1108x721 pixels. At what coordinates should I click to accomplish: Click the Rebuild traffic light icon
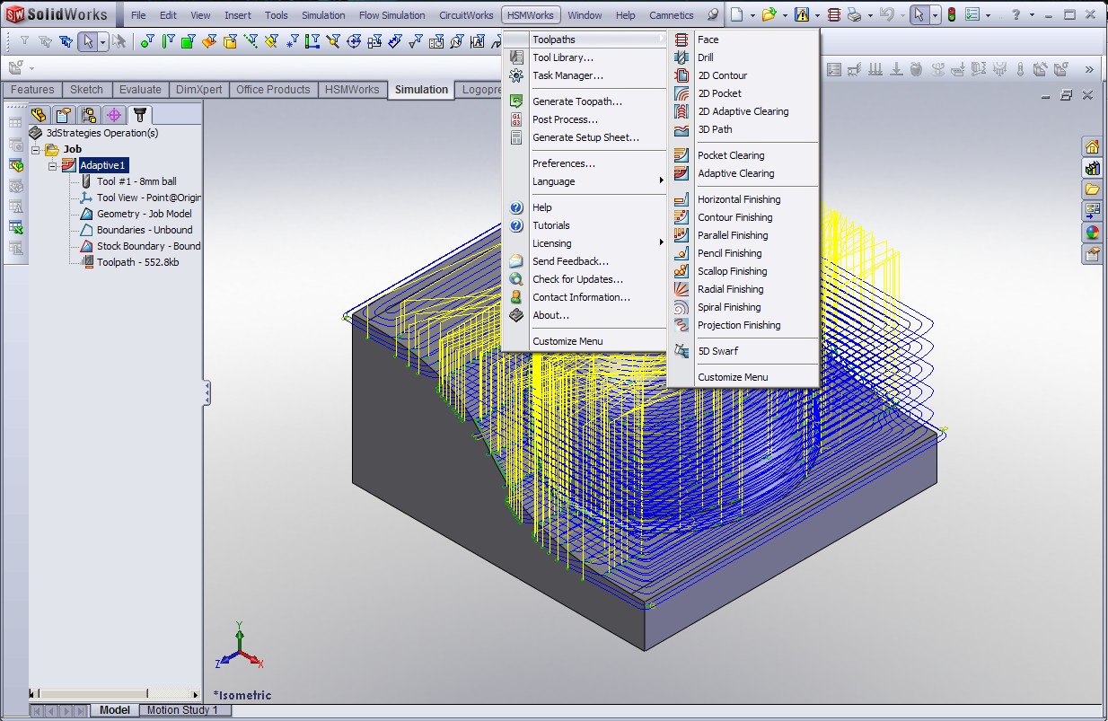tap(953, 15)
